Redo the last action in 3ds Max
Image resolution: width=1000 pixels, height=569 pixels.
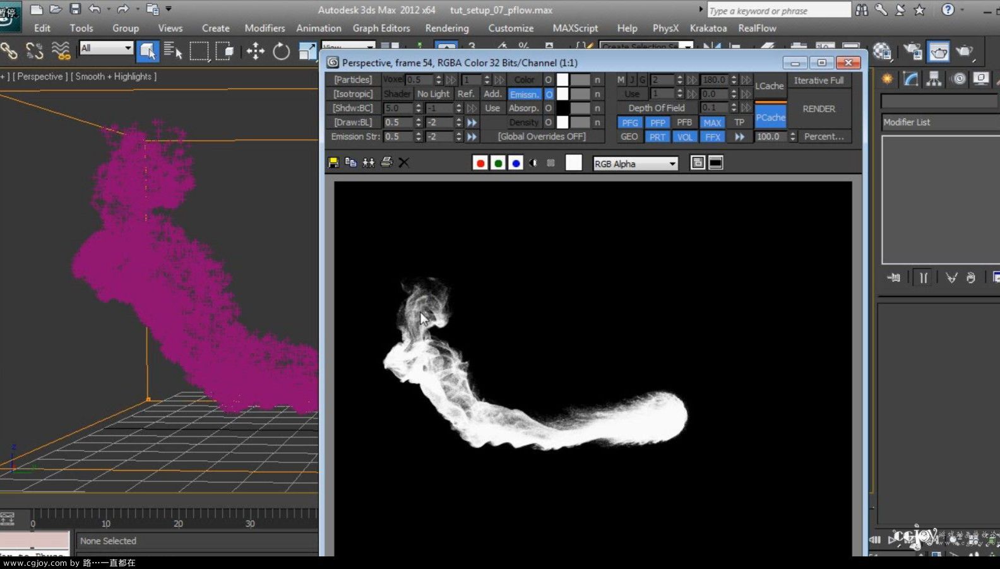pyautogui.click(x=122, y=9)
